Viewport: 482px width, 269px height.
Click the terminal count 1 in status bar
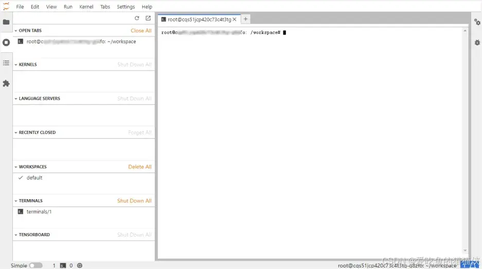pyautogui.click(x=54, y=265)
